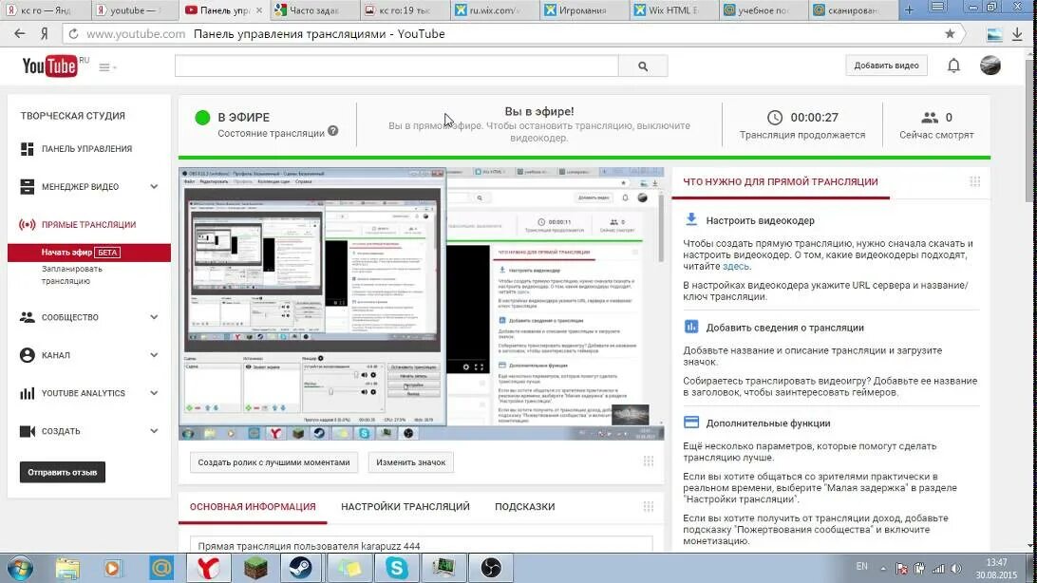Click the Сейчас смотрят viewer count label

point(935,135)
